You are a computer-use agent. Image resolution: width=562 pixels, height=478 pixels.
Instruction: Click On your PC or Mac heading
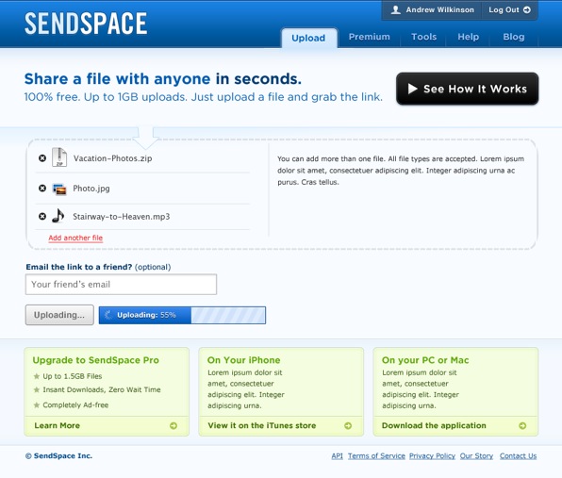tap(425, 360)
